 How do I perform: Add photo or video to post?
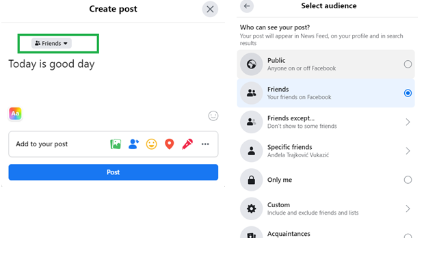pos(116,144)
